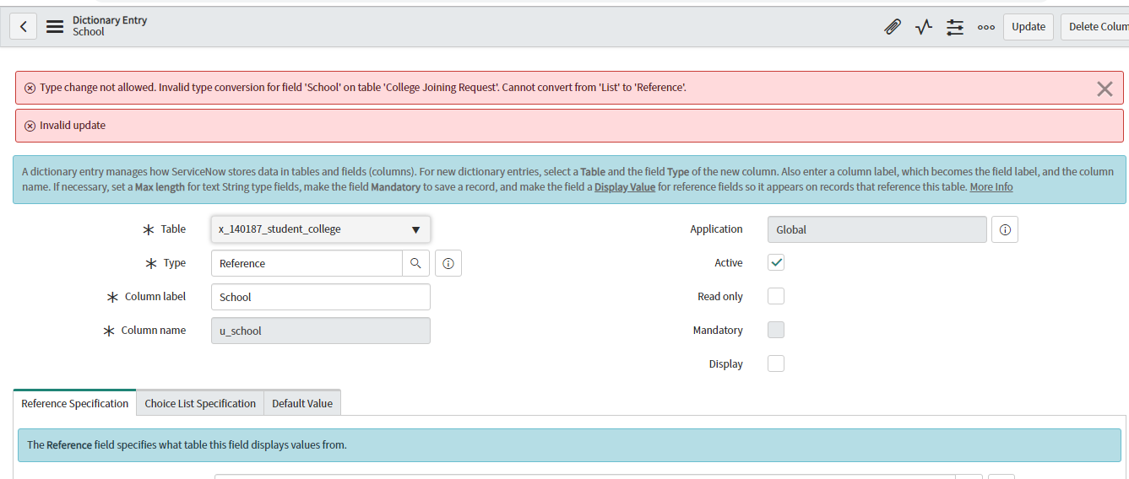1129x479 pixels.
Task: Open the hamburger context menu icon
Action: click(x=55, y=26)
